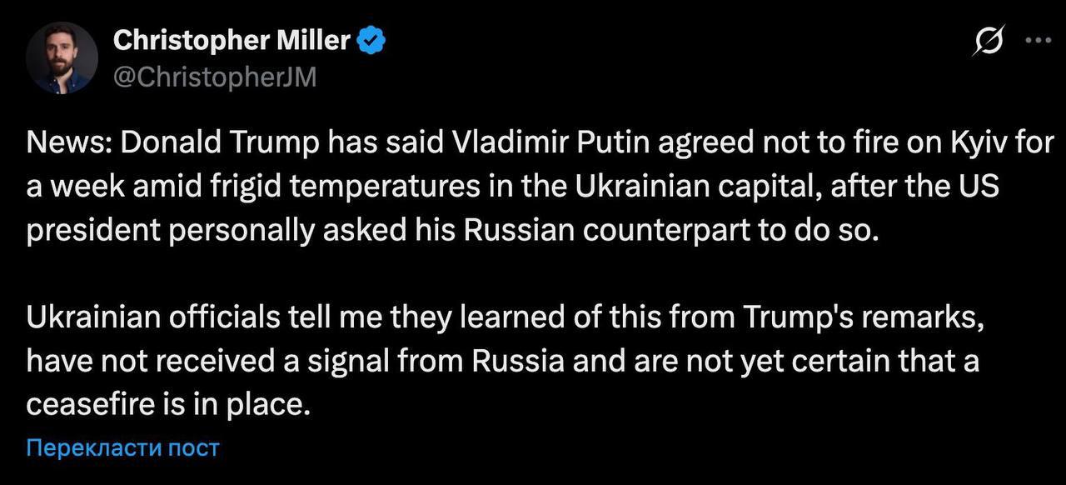
Task: Click the word "ceasefire" in the last line
Action: pos(90,404)
